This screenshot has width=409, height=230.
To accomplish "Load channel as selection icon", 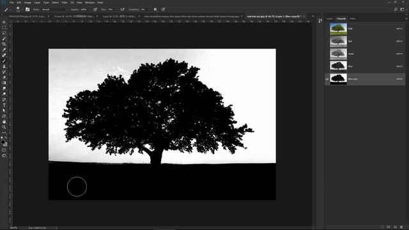I will click(x=382, y=227).
